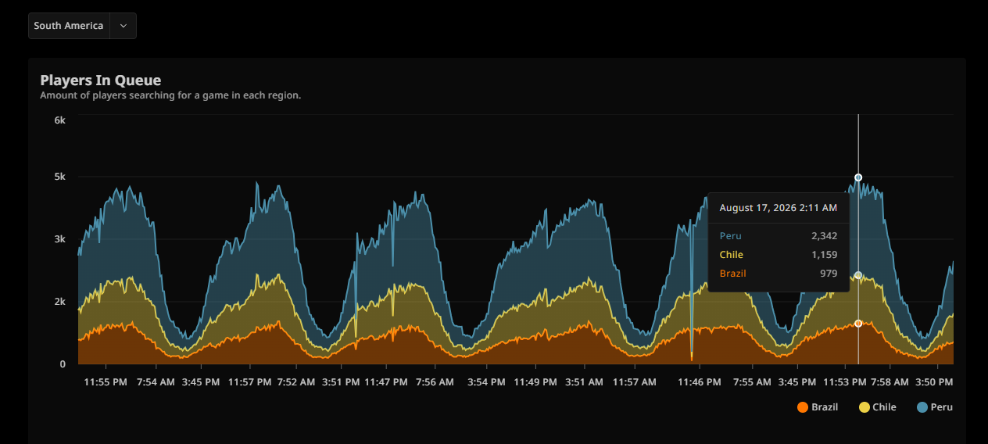The height and width of the screenshot is (444, 988).
Task: Click the 7:55 AM x-axis label
Action: [753, 382]
